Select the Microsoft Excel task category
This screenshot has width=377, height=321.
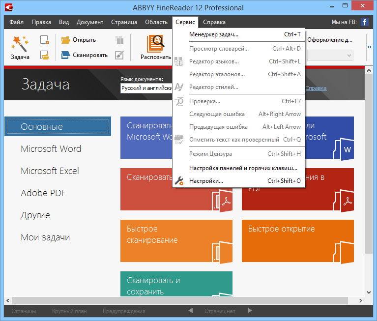(50, 171)
